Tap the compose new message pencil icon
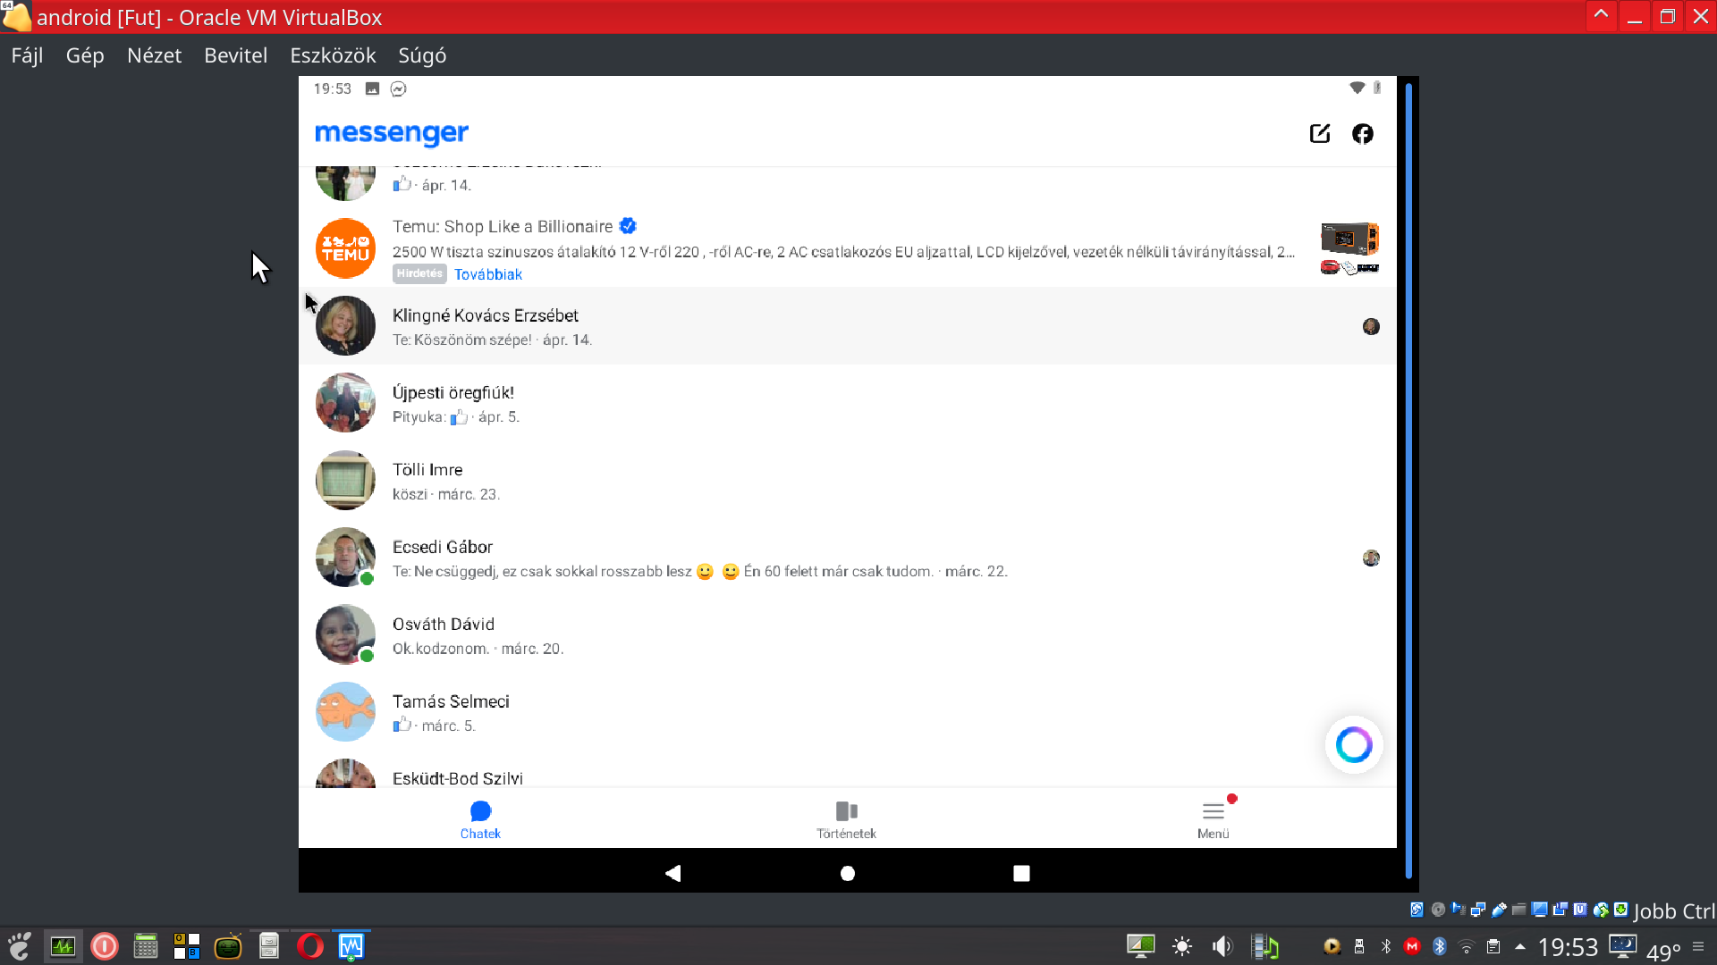Image resolution: width=1717 pixels, height=965 pixels. coord(1320,133)
